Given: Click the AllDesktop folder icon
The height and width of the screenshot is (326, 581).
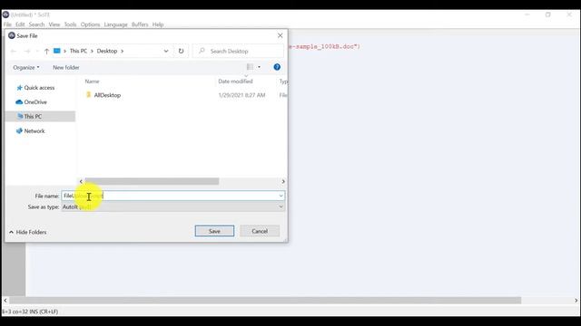Looking at the screenshot, I should click(88, 94).
